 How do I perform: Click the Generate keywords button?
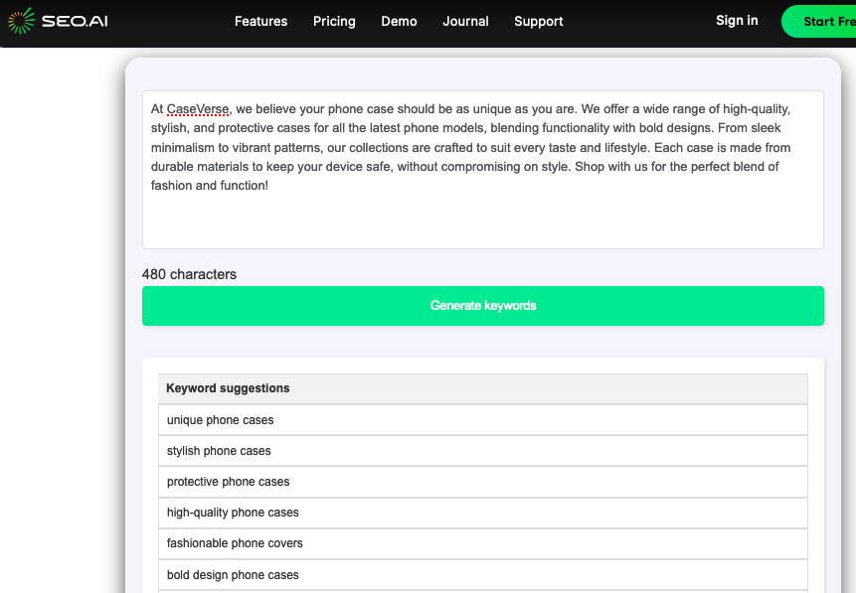[482, 306]
